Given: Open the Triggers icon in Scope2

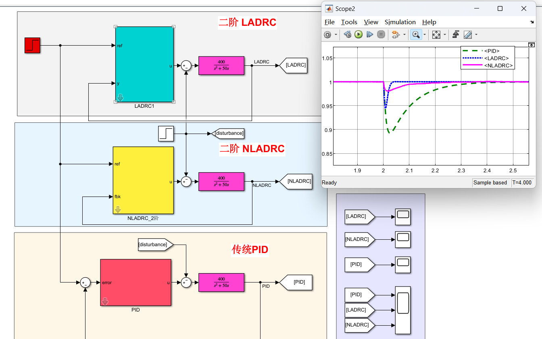Looking at the screenshot, I should pos(456,35).
